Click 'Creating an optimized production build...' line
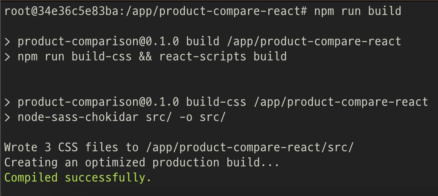The height and width of the screenshot is (196, 438). (142, 162)
